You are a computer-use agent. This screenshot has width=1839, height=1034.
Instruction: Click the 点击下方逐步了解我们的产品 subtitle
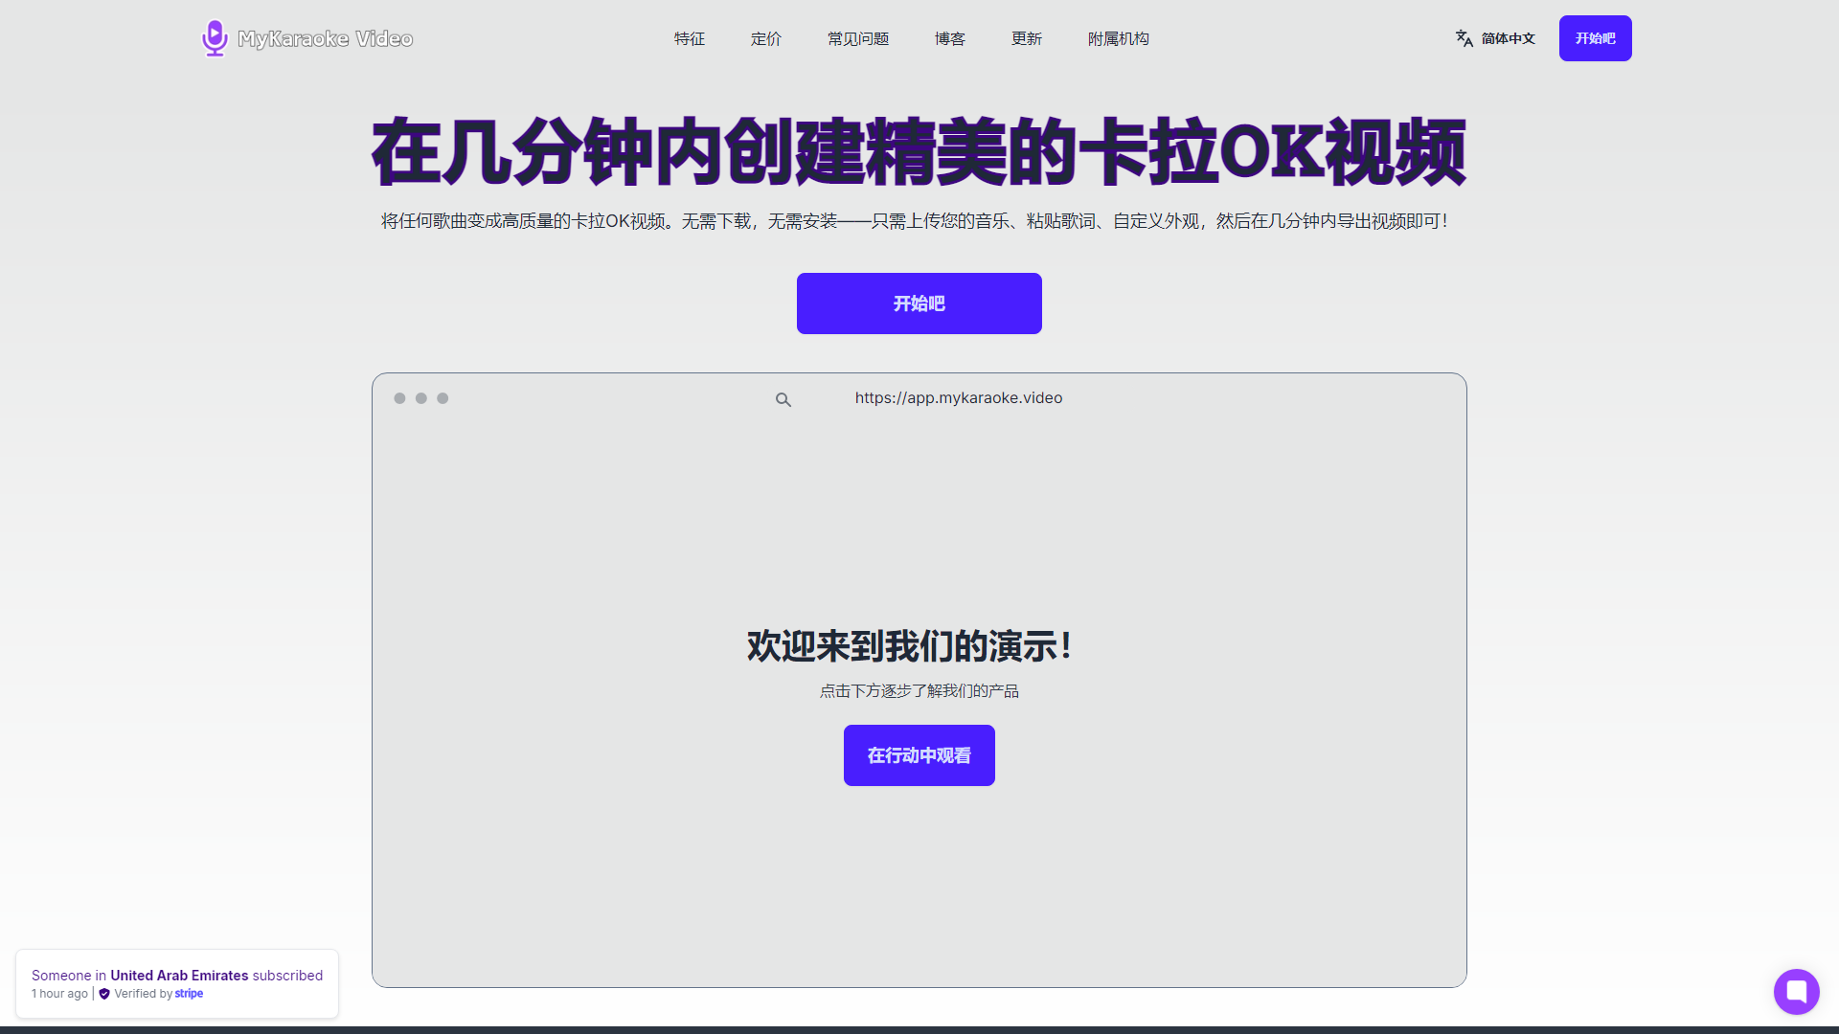coord(919,691)
